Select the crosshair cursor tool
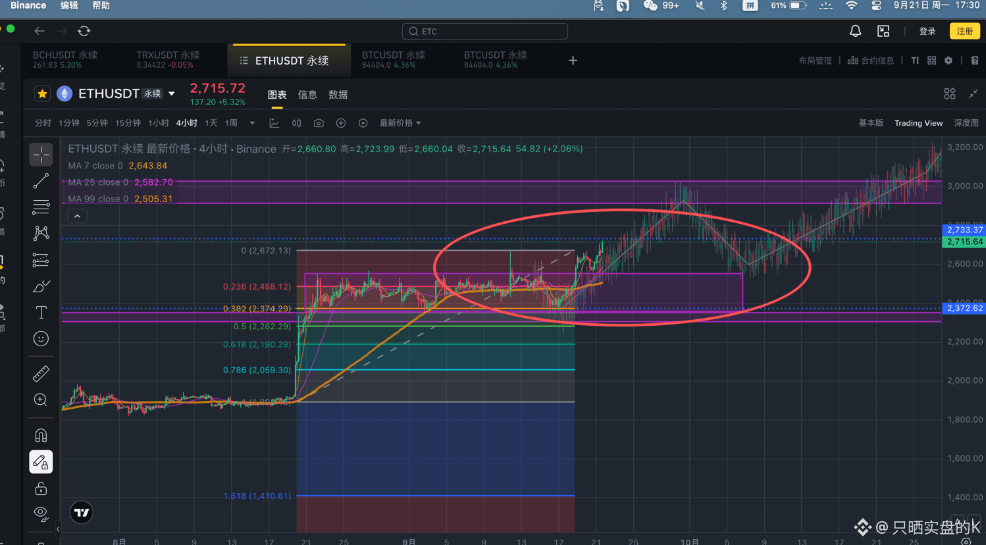 [x=41, y=155]
